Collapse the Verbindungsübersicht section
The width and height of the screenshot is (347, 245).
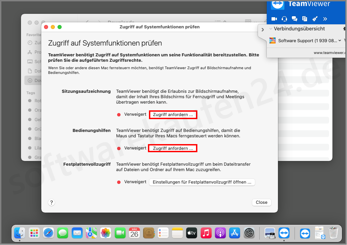pos(270,29)
